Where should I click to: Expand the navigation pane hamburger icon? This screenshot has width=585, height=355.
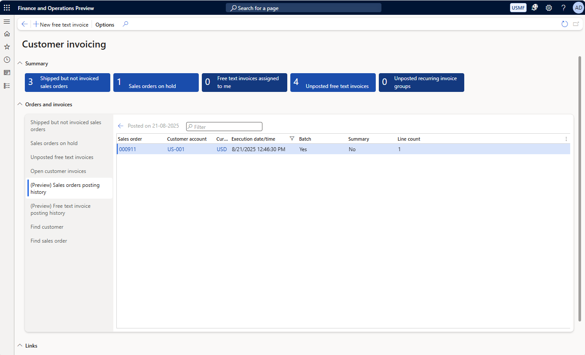pos(7,21)
